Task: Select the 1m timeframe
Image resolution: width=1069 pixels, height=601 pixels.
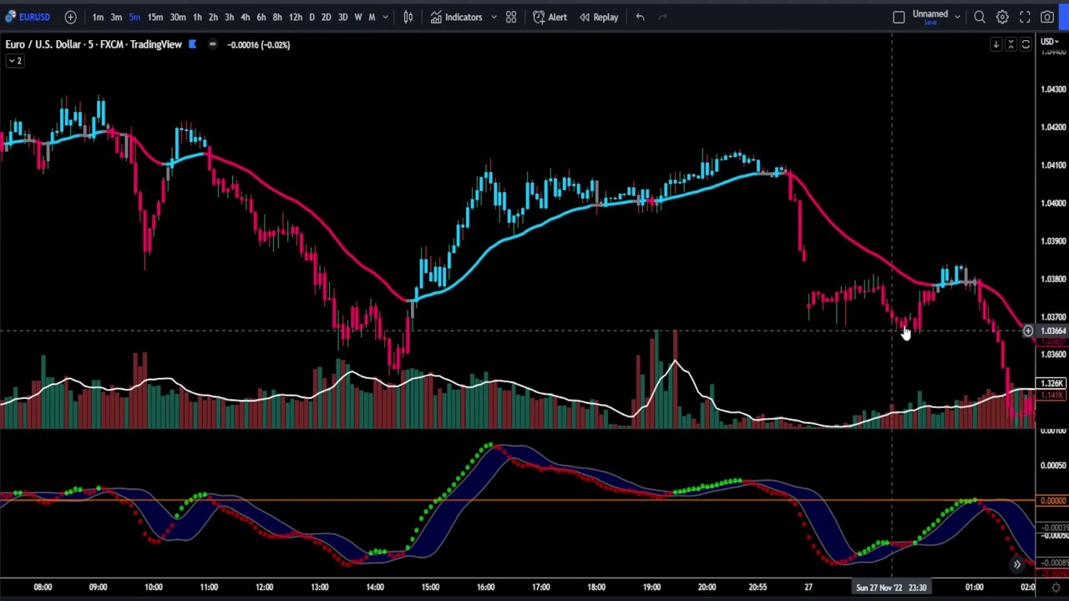Action: [98, 17]
